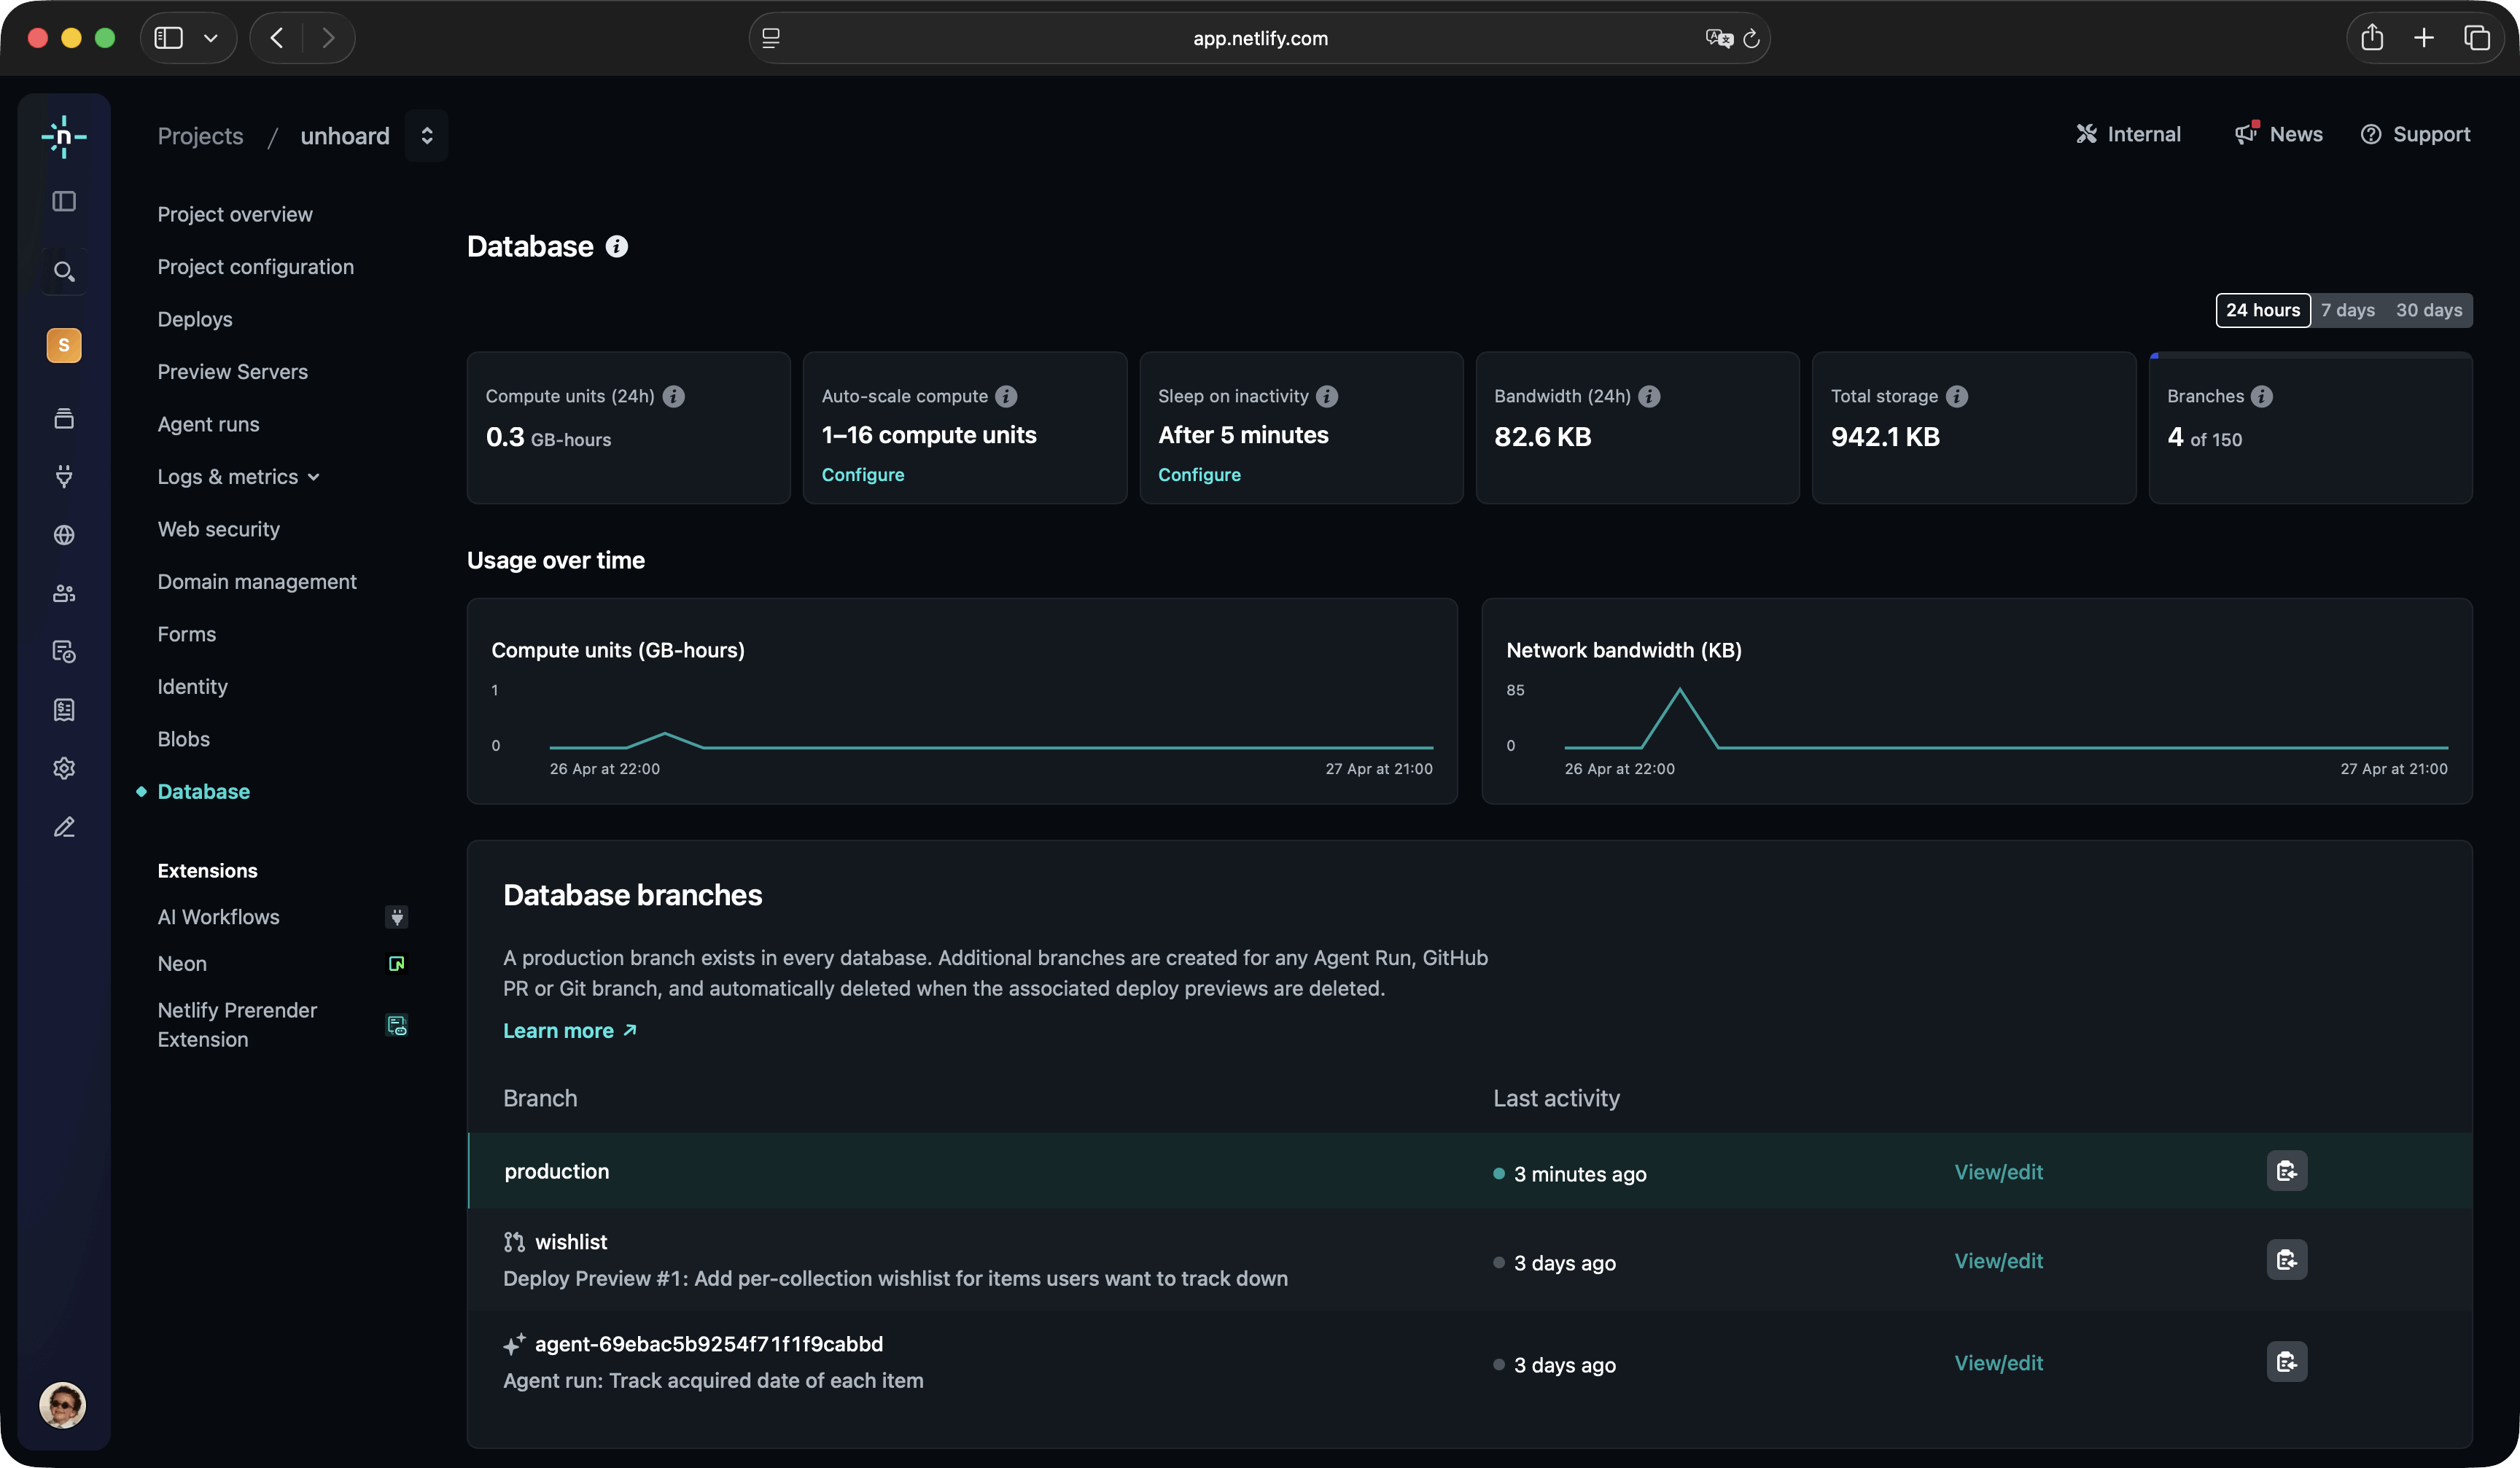Click Total storage info icon
The image size is (2520, 1468).
coord(1957,397)
